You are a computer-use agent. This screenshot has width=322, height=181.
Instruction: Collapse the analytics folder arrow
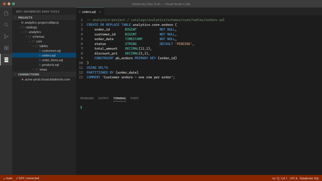pyautogui.click(x=23, y=32)
